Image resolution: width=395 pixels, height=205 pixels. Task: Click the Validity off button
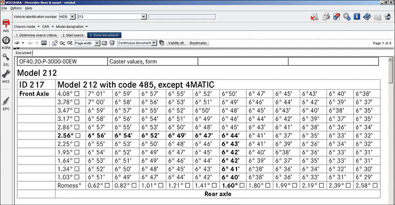(176, 43)
